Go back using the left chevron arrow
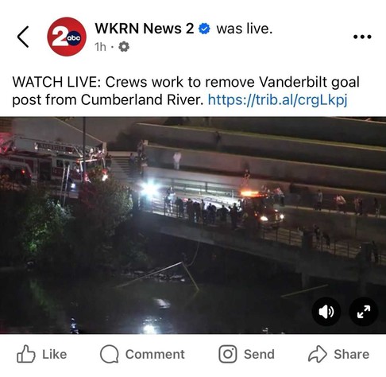Screen dimensions: 386x377 [x=23, y=37]
